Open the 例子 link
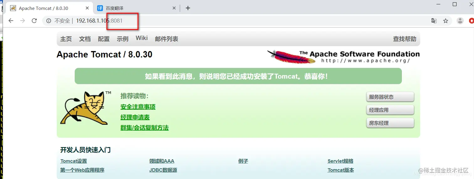 243,161
